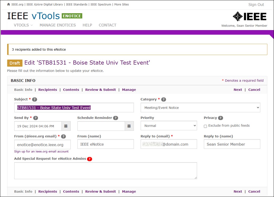Toggle Exclude from public feeds checkbox
The width and height of the screenshot is (274, 197).
tap(205, 126)
